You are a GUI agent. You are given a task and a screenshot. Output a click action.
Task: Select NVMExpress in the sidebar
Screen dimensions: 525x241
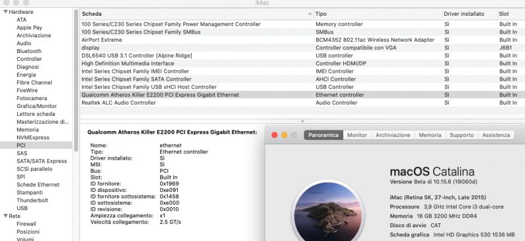[33, 138]
